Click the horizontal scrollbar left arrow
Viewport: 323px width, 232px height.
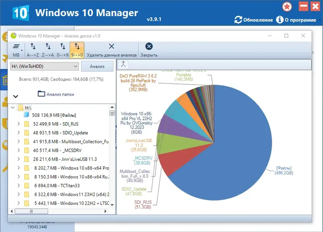click(x=12, y=211)
